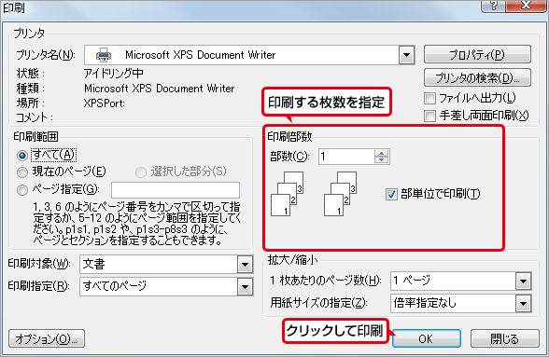Image resolution: width=549 pixels, height=357 pixels.
Task: Click the printer icon in printer name box
Action: point(104,55)
